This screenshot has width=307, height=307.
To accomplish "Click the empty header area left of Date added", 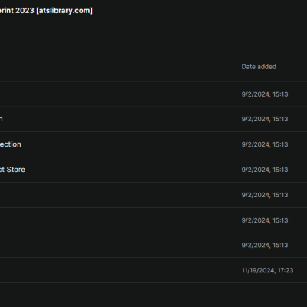I will [x=120, y=67].
